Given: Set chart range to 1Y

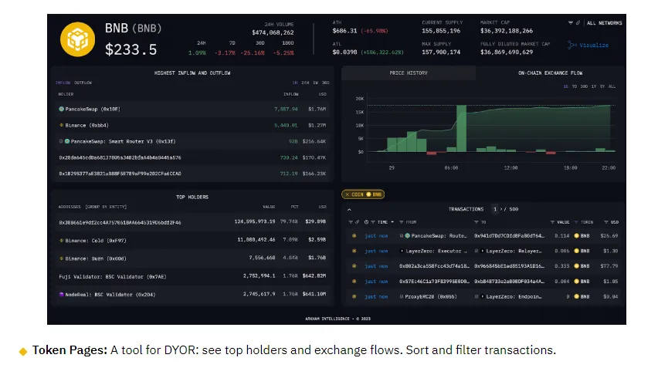Looking at the screenshot, I should coord(594,86).
